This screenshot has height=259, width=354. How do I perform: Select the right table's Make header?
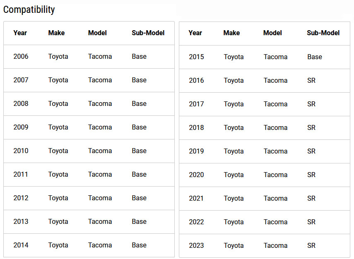point(231,33)
